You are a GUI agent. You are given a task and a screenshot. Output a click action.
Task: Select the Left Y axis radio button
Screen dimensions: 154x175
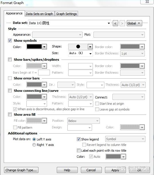34,139
